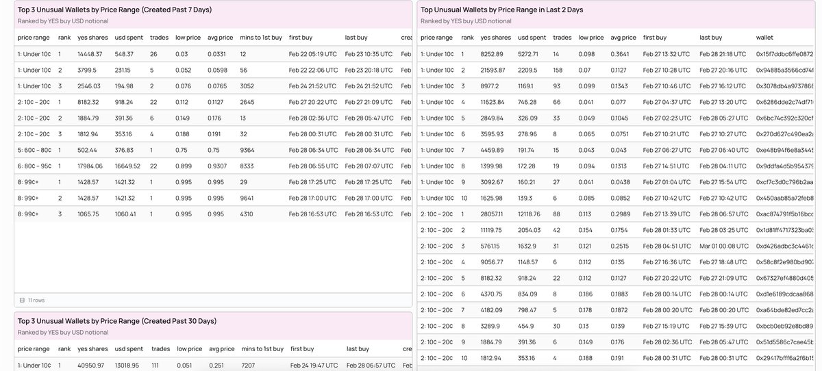Click yes shares value 3799.5

coord(88,70)
